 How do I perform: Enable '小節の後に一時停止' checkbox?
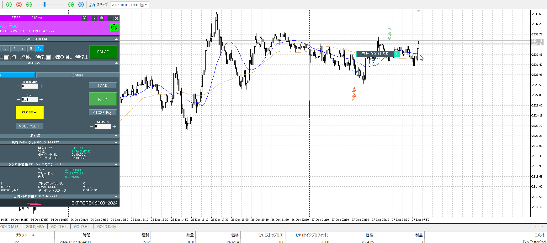[49, 57]
